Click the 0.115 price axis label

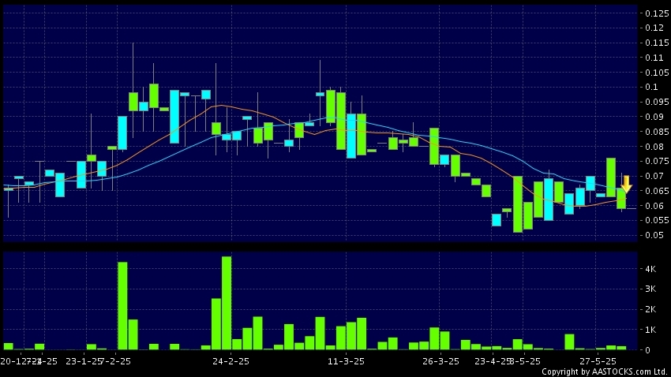657,43
